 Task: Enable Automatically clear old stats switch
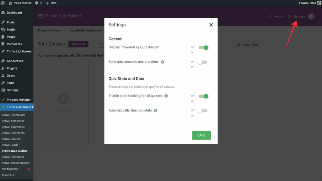coord(202,111)
